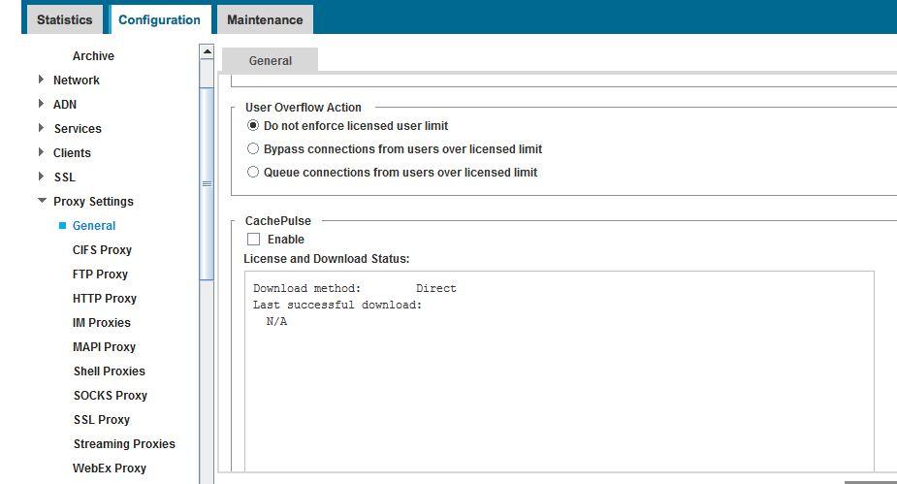Click the 'Direct' value text
This screenshot has width=897, height=484.
(436, 288)
